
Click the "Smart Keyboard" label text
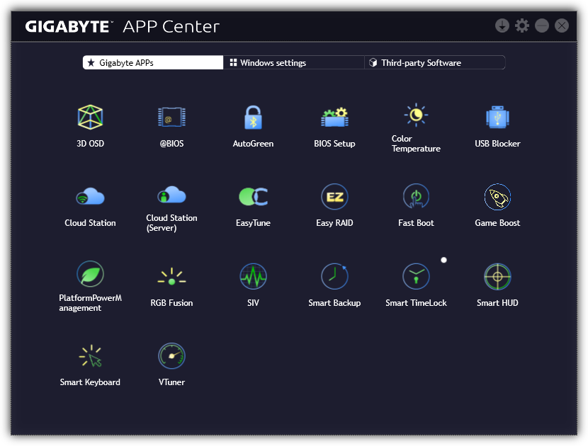click(x=90, y=382)
